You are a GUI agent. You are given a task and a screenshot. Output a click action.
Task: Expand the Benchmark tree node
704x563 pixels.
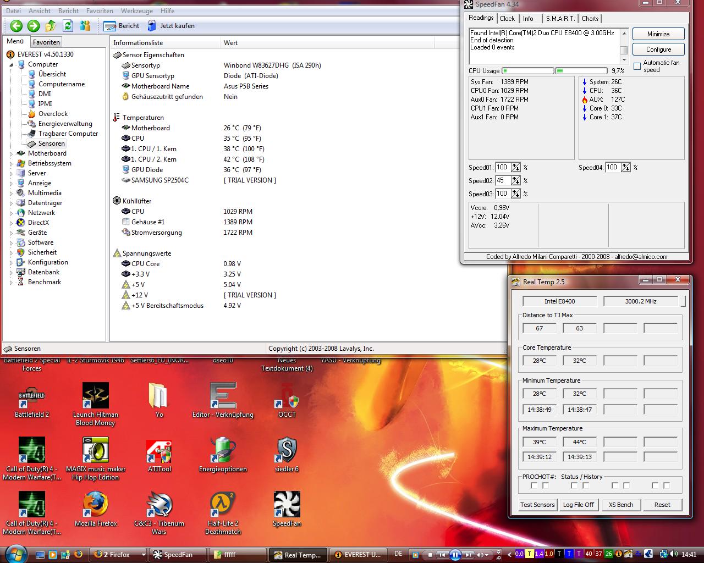[x=11, y=283]
